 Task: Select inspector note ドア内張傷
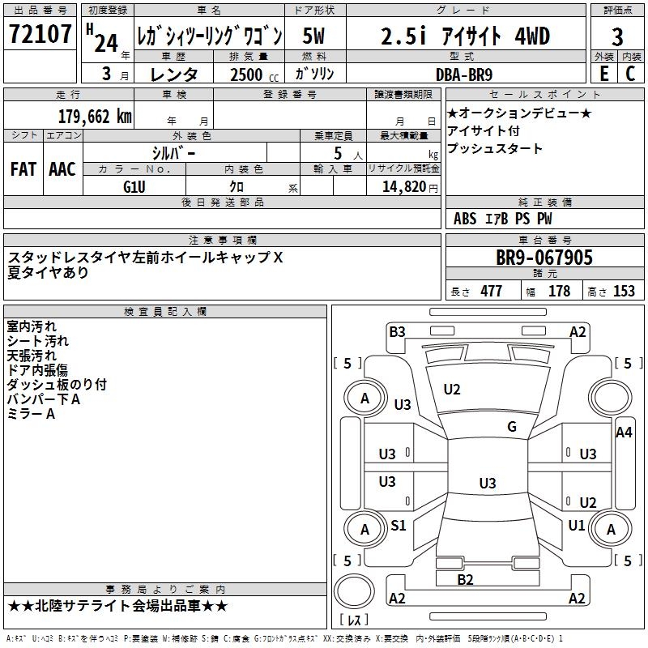coord(37,370)
